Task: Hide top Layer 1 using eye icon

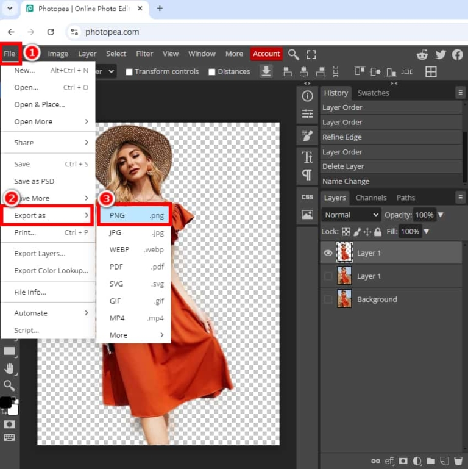Action: [x=328, y=252]
